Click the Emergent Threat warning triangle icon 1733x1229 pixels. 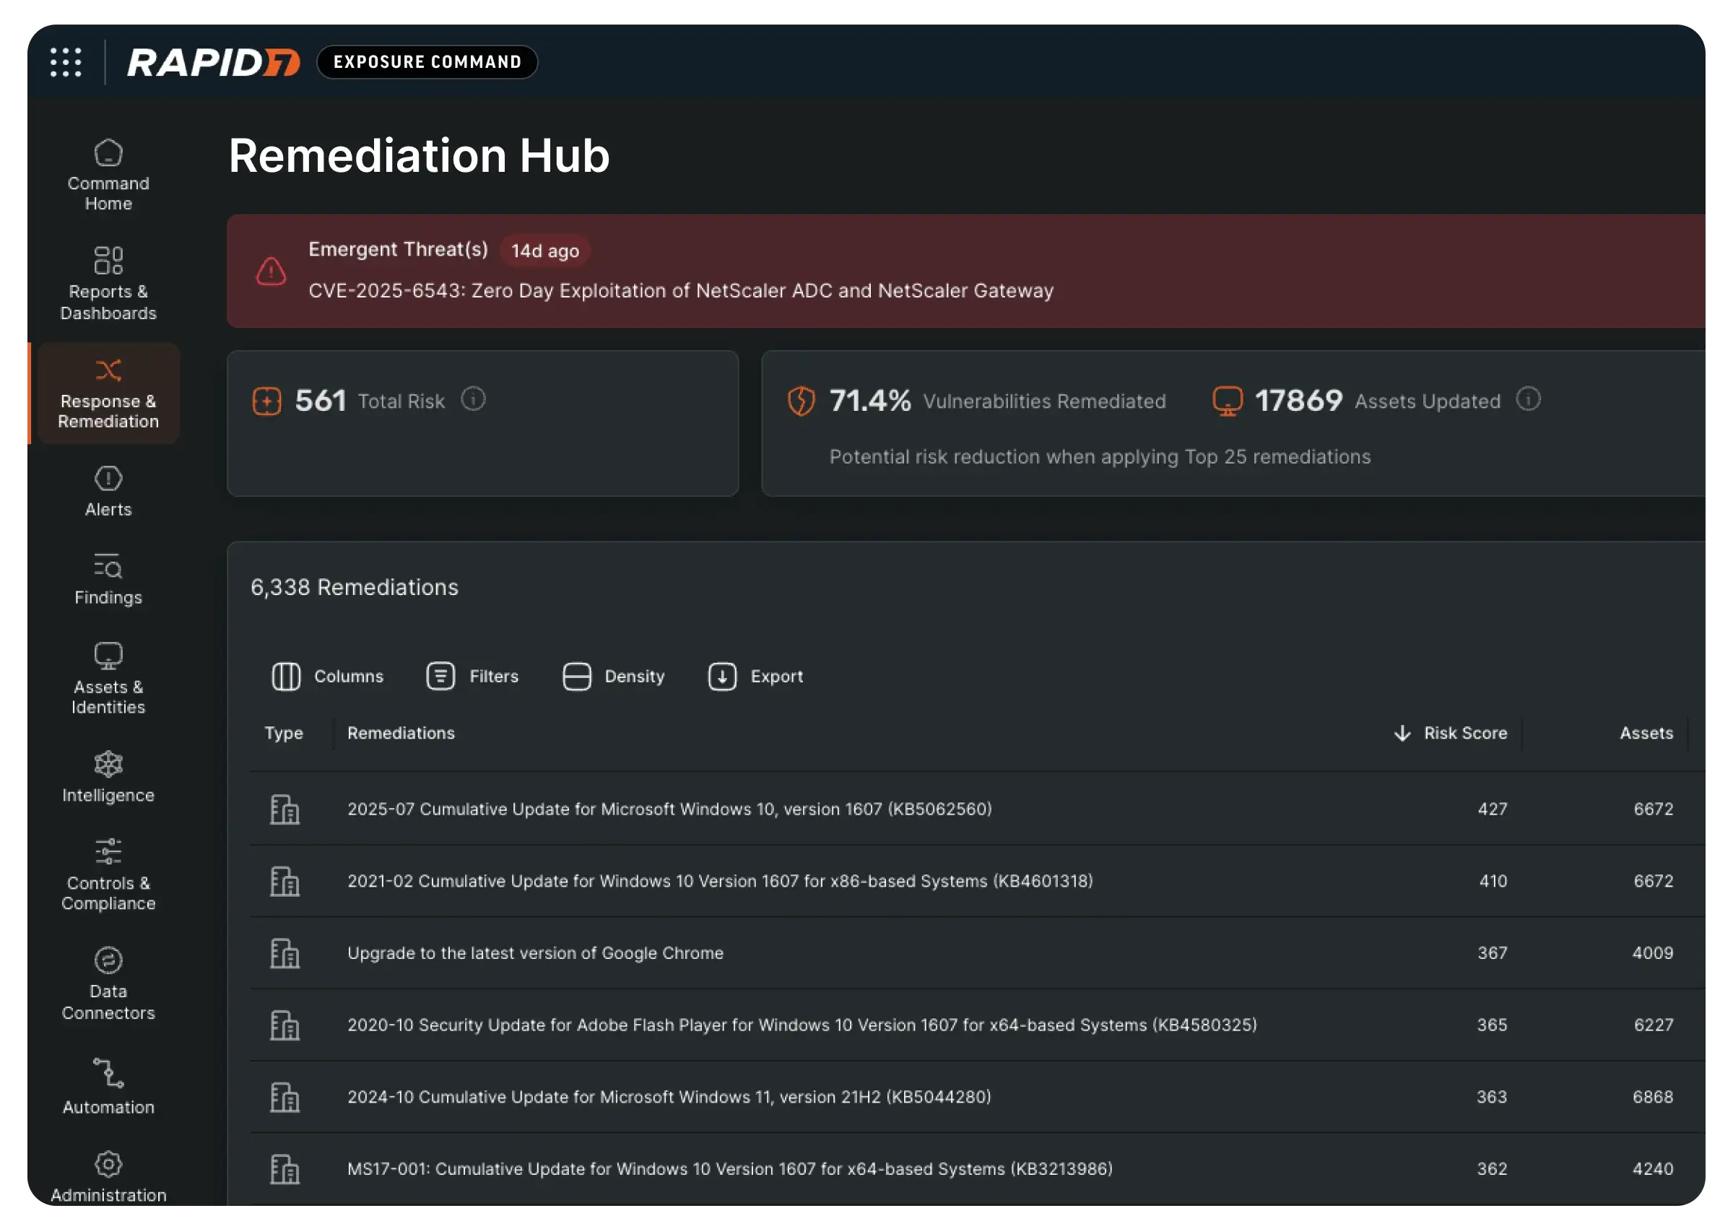pos(271,271)
